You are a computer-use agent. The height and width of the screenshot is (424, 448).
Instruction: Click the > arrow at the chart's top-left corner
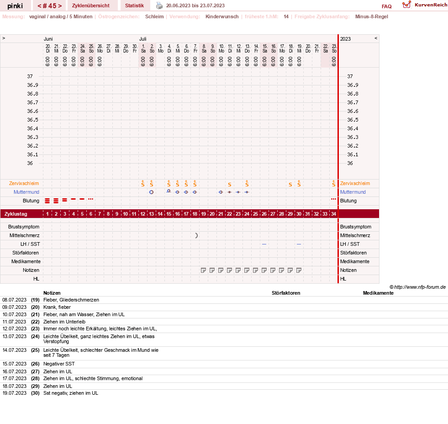click(x=4, y=38)
